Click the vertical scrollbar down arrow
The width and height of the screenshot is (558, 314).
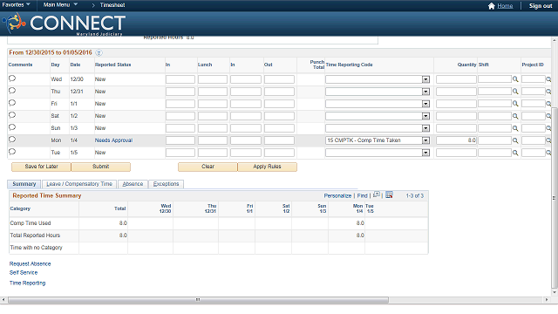click(555, 292)
